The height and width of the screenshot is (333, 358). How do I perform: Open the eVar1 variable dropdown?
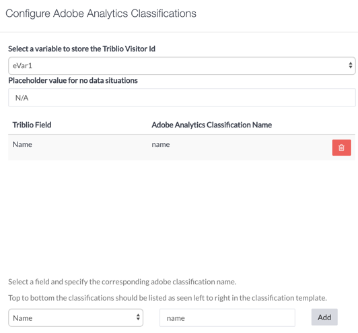(182, 65)
